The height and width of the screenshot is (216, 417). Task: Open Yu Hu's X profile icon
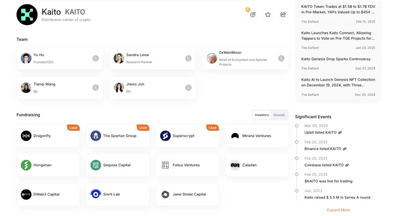(x=95, y=59)
